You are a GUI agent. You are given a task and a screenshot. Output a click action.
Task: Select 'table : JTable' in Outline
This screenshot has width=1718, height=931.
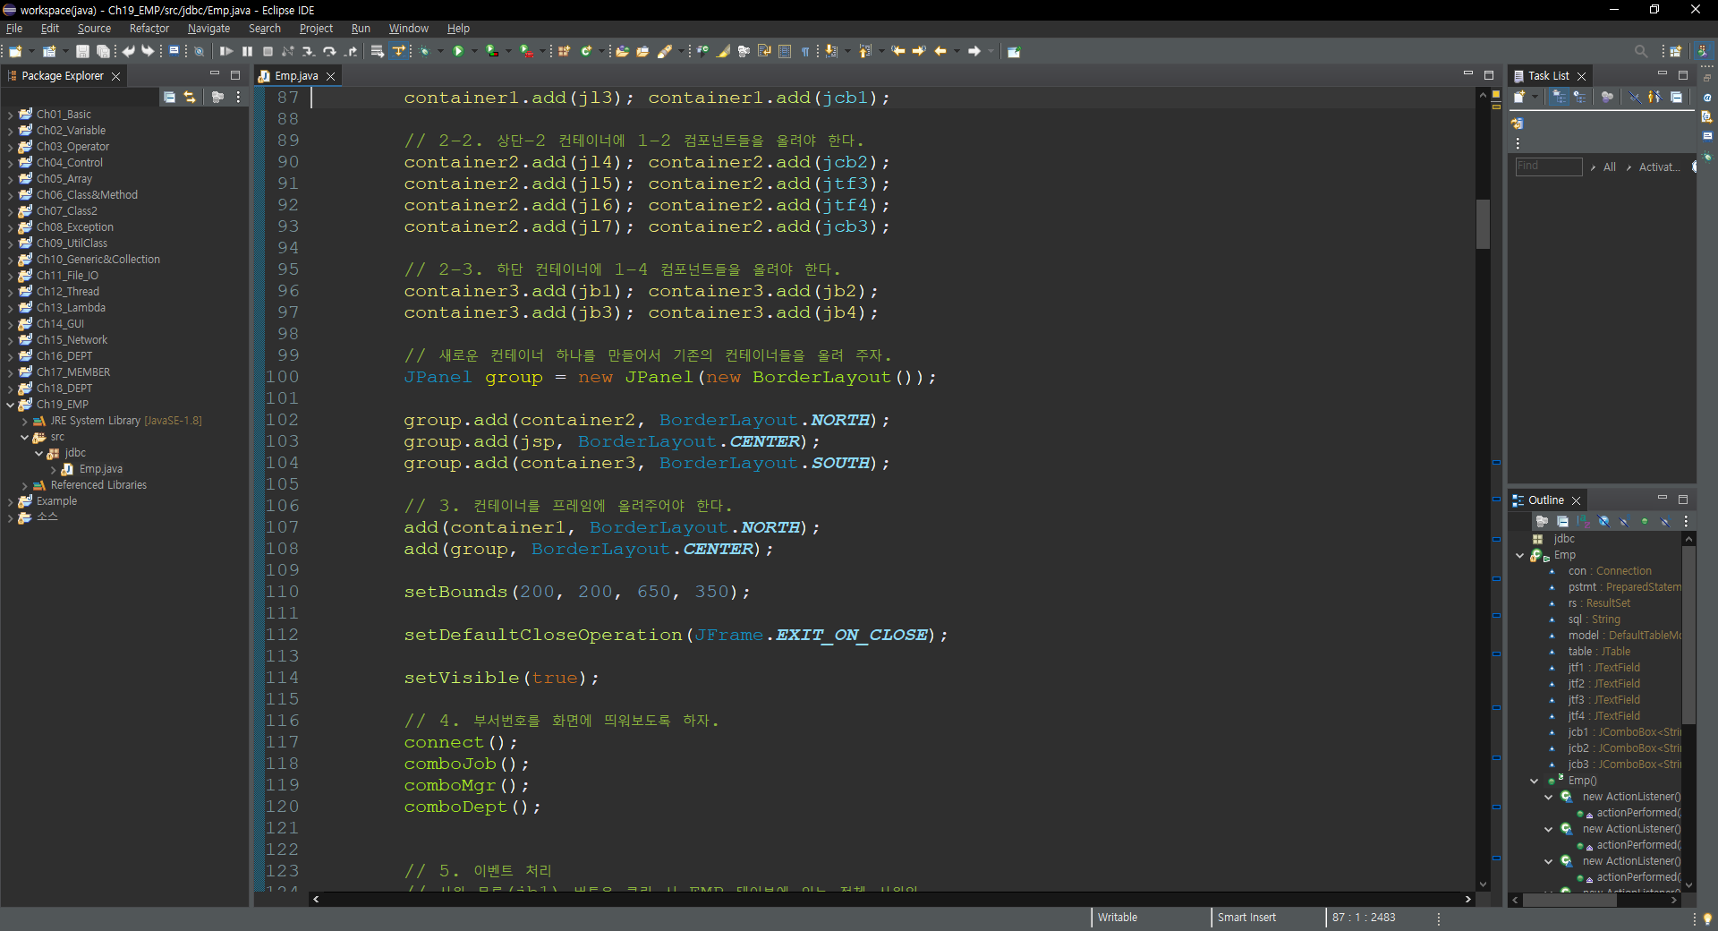(1599, 652)
